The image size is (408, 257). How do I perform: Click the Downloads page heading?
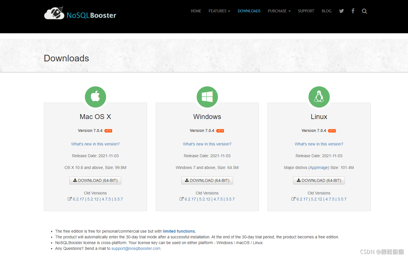[67, 58]
